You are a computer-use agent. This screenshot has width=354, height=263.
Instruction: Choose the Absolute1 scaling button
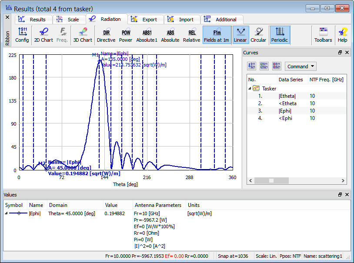click(x=147, y=35)
